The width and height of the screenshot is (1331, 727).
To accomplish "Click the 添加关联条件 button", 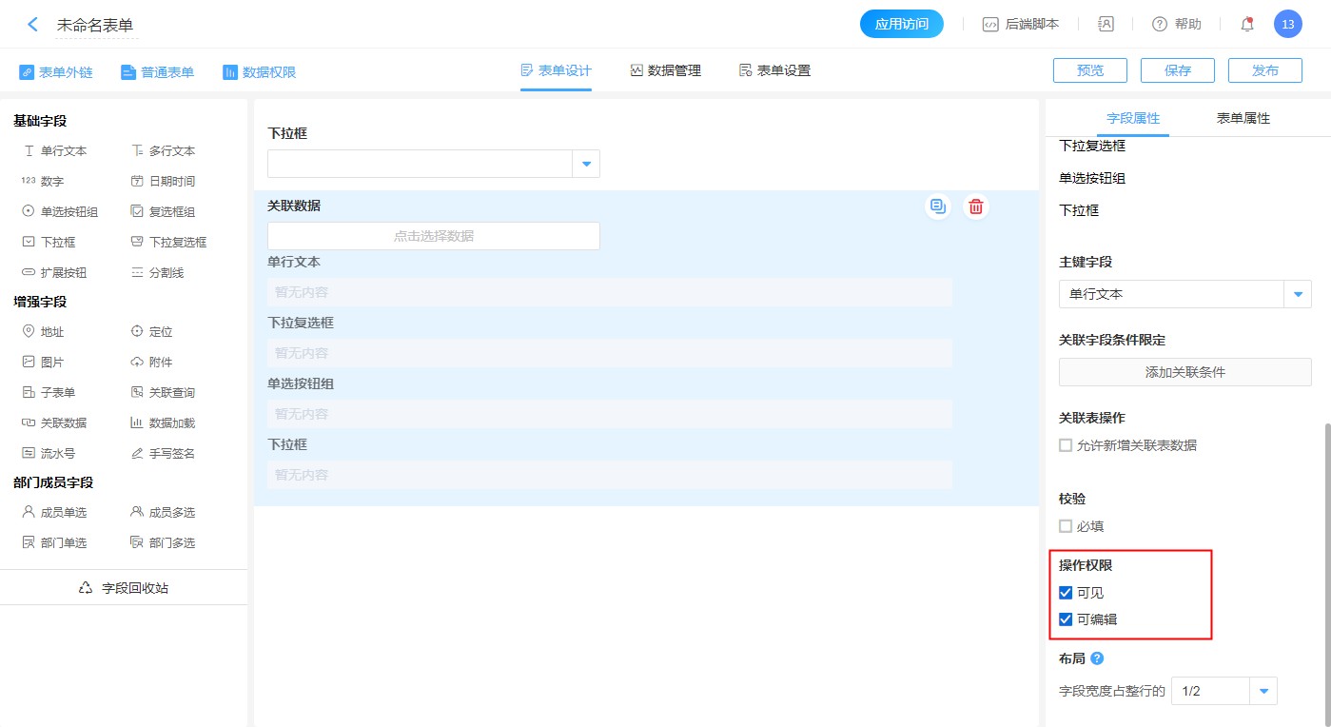I will coord(1184,372).
